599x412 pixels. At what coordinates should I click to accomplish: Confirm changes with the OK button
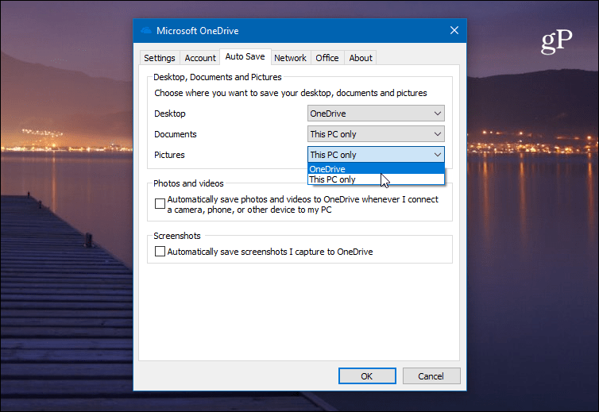coord(367,376)
